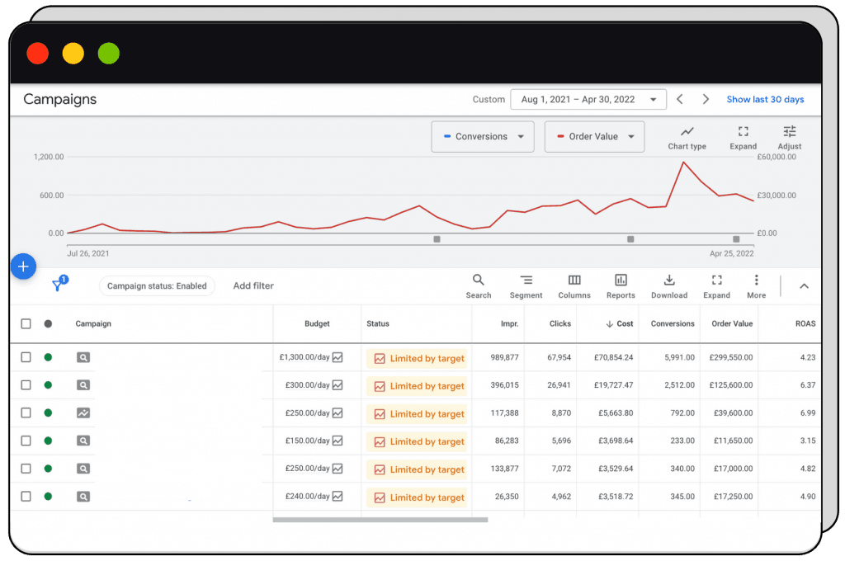The width and height of the screenshot is (845, 561).
Task: Open the date range dropdown
Action: tap(588, 99)
